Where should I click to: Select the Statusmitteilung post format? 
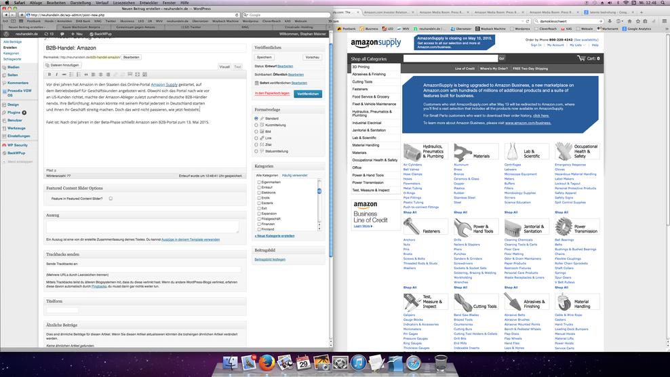pos(256,151)
